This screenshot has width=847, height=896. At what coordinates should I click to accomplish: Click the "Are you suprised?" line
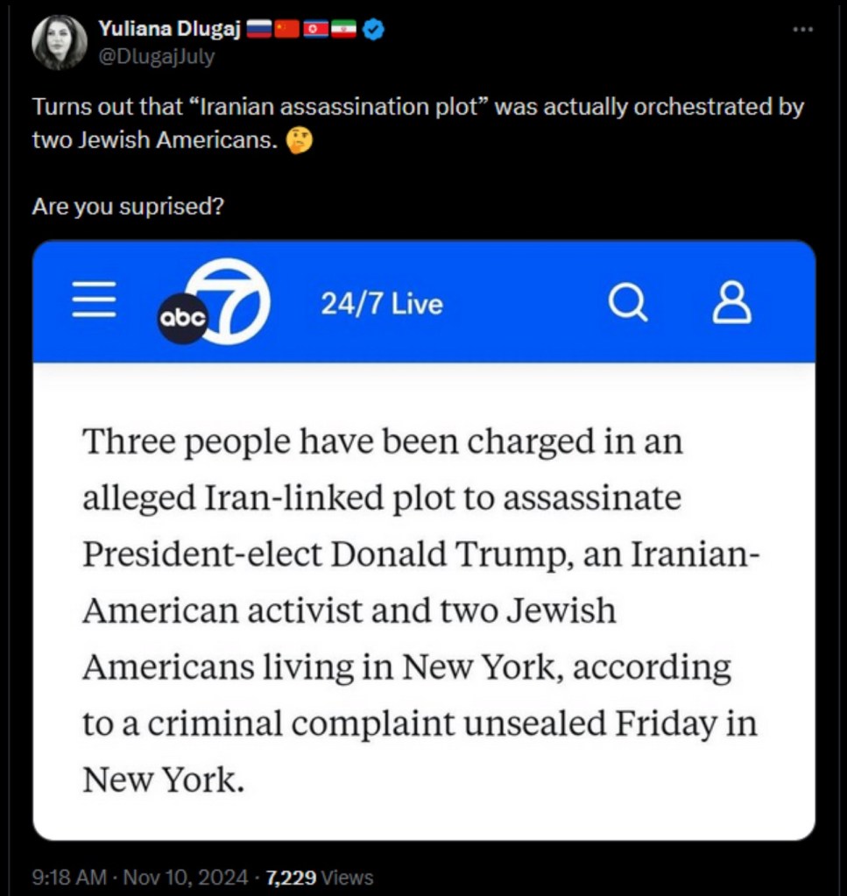pos(127,208)
